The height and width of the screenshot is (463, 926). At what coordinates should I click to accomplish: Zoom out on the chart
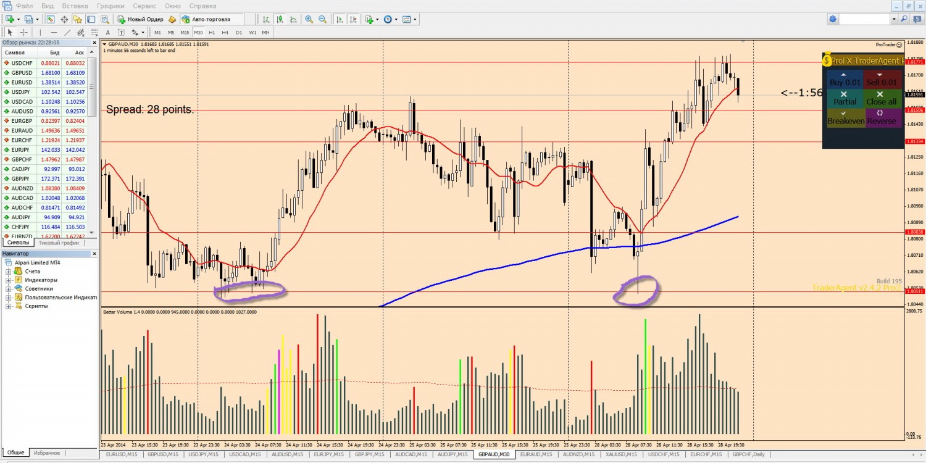322,19
